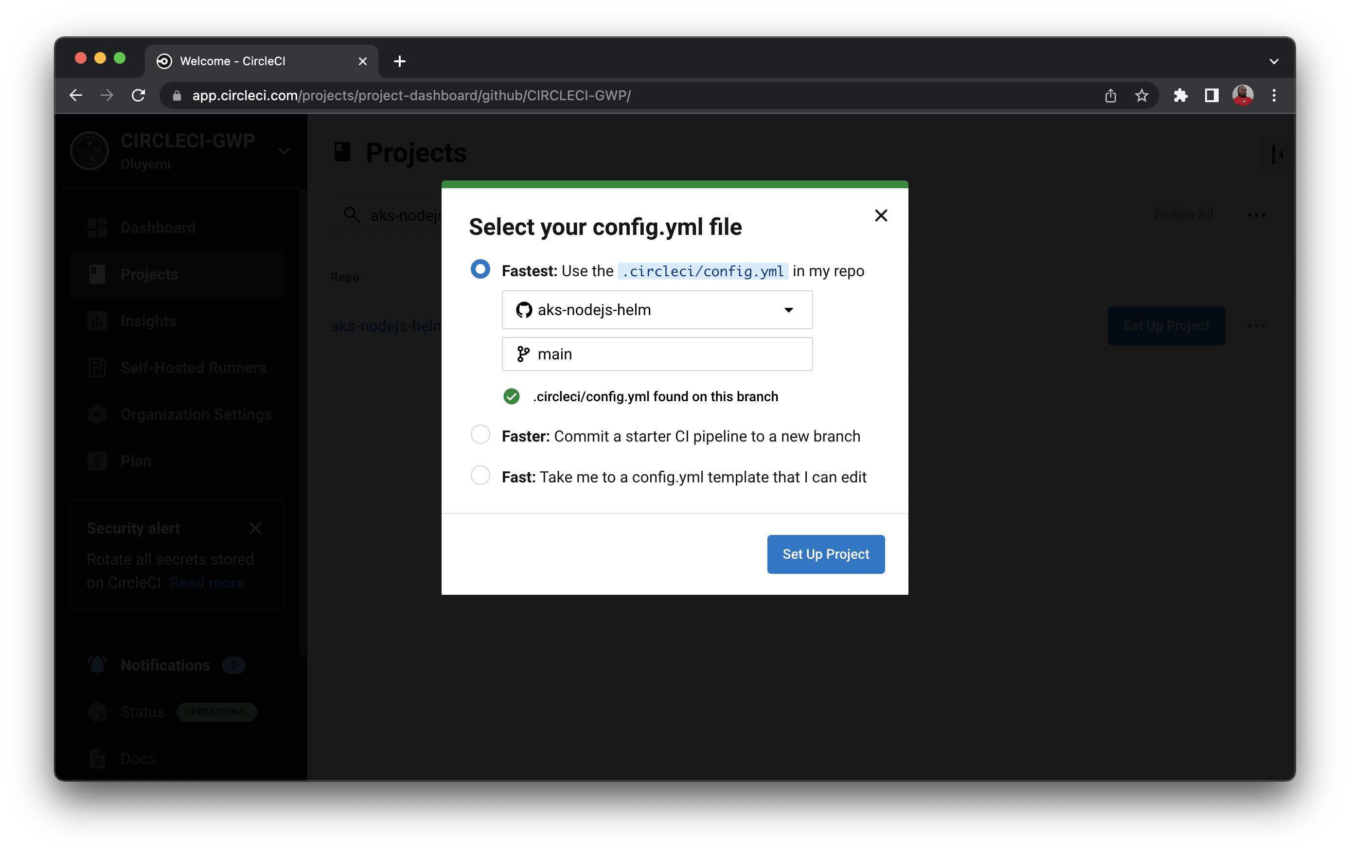Open Organization Settings via the gear icon
The image size is (1350, 853).
(x=98, y=414)
